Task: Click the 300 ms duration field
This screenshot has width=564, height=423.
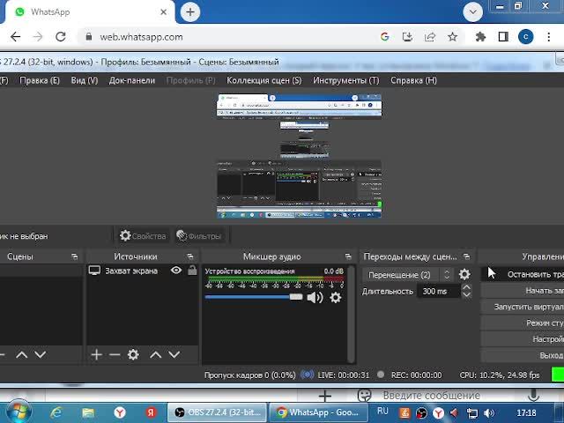Action: click(439, 292)
